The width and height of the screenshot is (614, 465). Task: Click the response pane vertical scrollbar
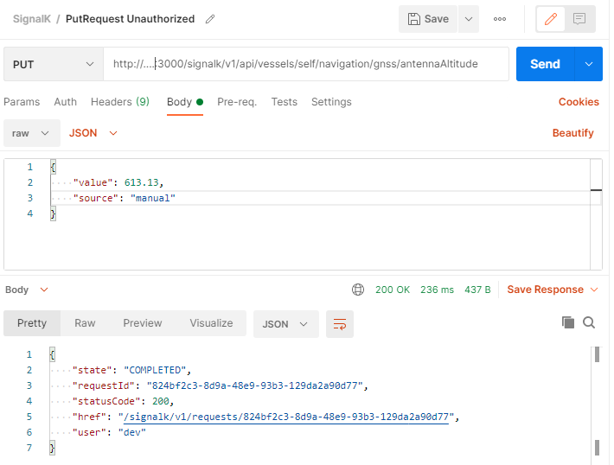pos(597,405)
